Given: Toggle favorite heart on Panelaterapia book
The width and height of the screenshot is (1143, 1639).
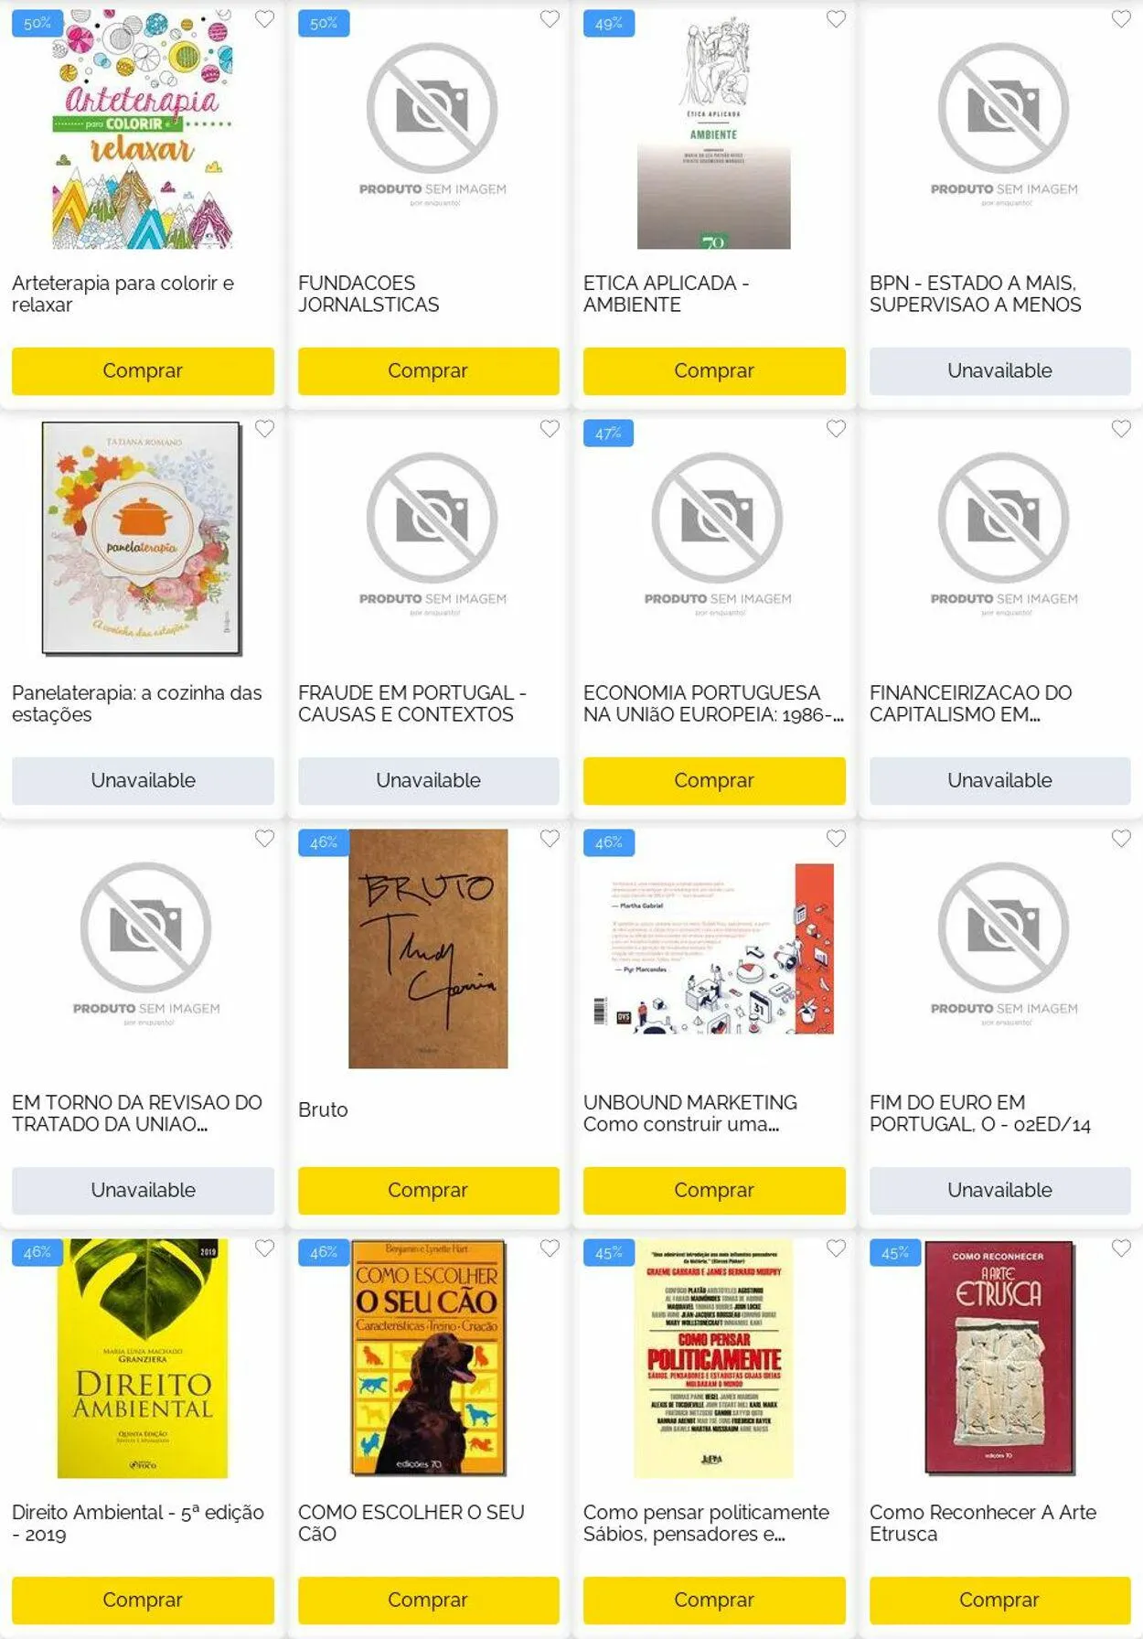Looking at the screenshot, I should (264, 429).
